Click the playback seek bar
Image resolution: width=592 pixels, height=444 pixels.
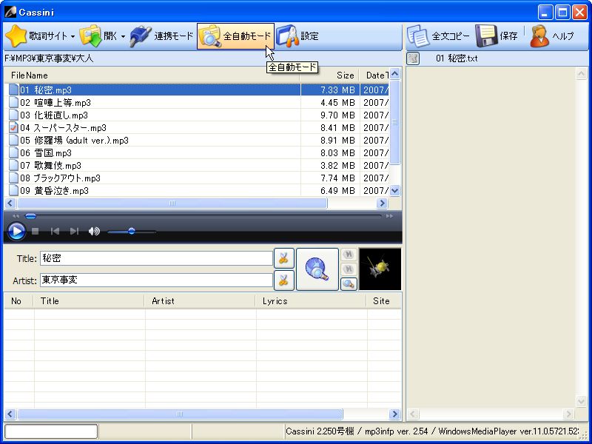[203, 216]
